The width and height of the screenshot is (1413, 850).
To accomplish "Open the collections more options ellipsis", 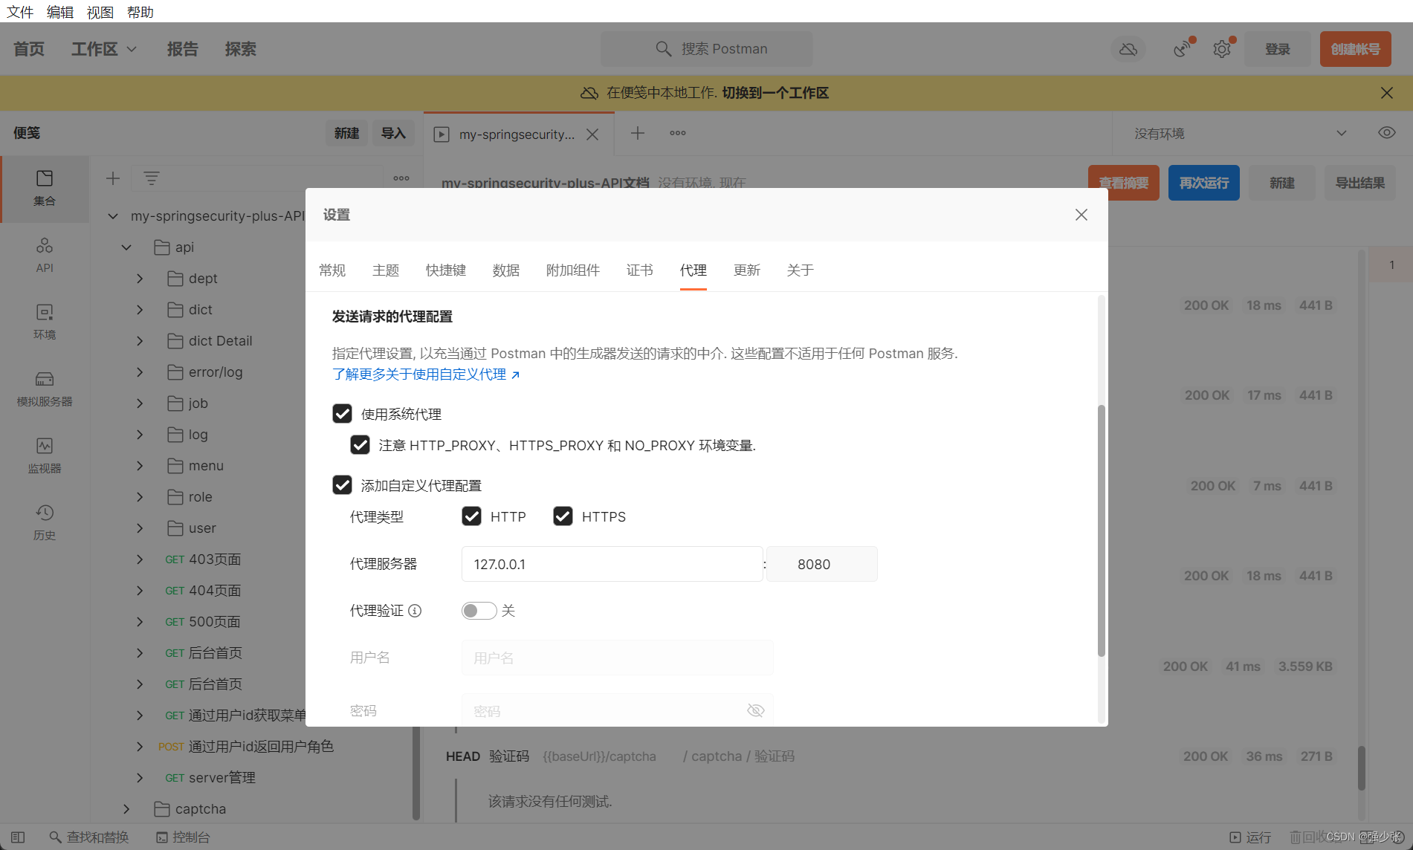I will (401, 178).
